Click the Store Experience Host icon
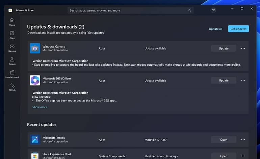 tap(35, 156)
